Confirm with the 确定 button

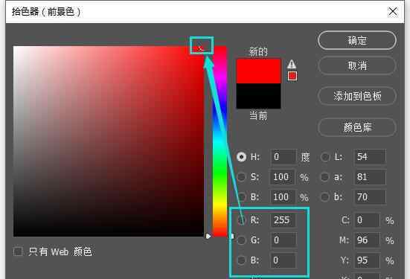click(x=357, y=40)
